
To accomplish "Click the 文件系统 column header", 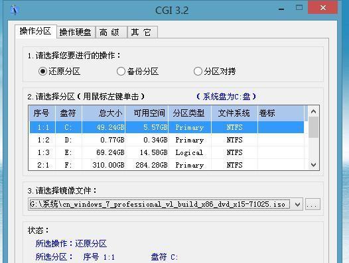I will point(234,113).
